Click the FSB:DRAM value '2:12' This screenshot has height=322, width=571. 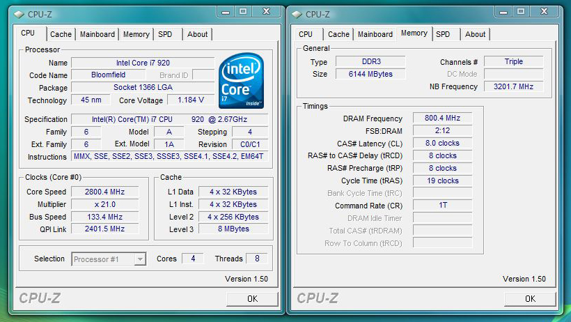click(442, 130)
